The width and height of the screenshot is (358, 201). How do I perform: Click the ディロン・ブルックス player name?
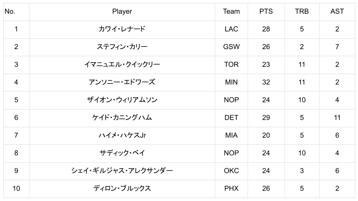click(122, 188)
